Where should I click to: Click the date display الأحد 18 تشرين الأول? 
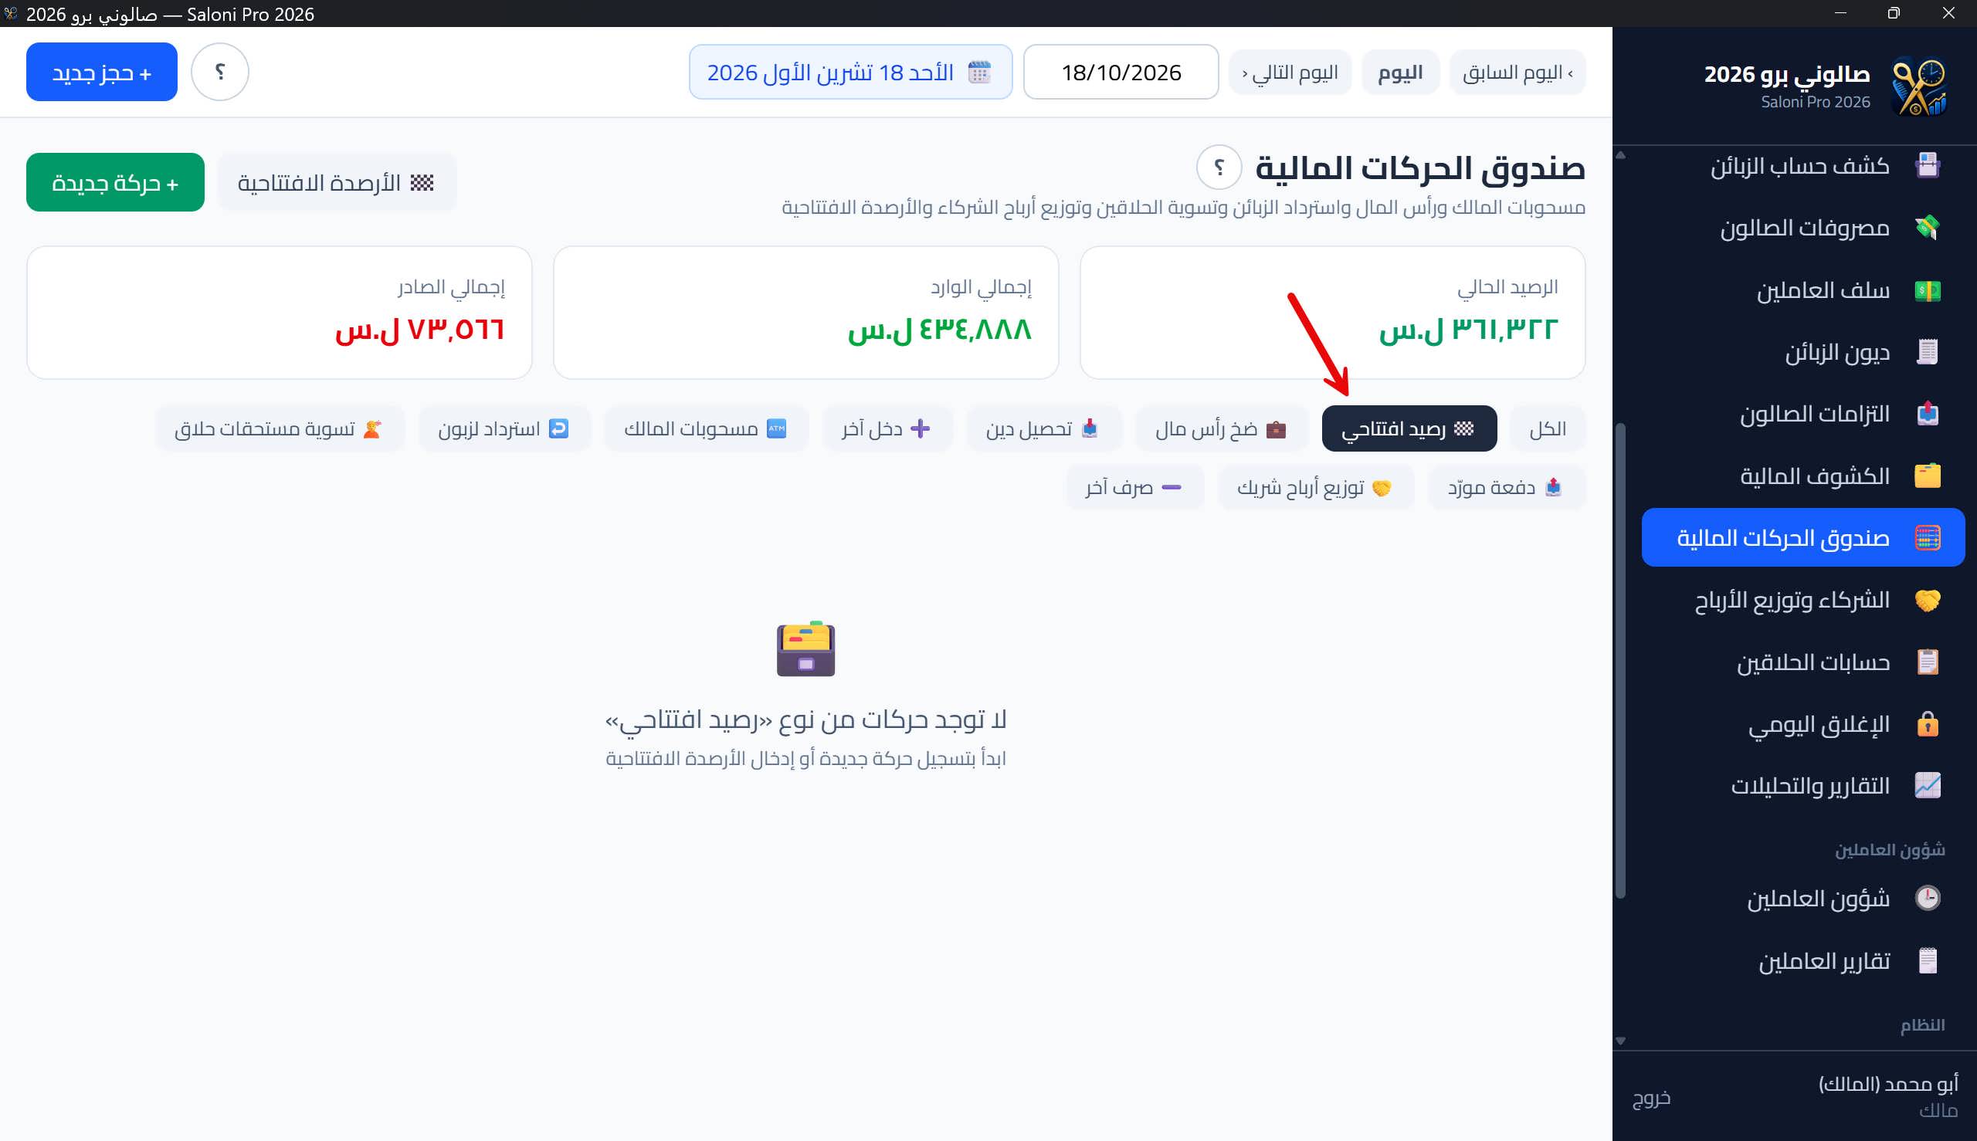point(850,72)
